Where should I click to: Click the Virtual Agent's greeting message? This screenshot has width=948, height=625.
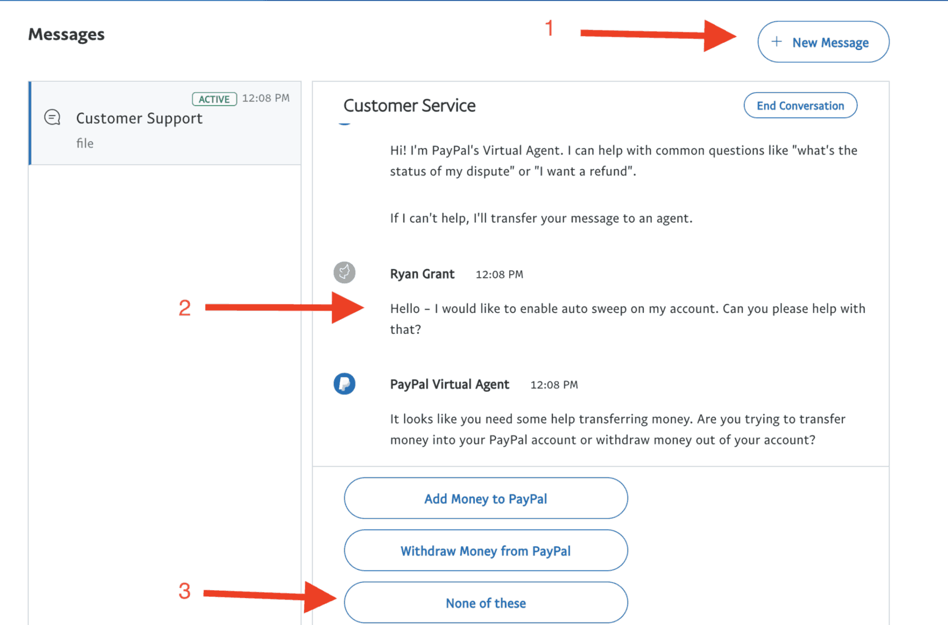tap(623, 161)
